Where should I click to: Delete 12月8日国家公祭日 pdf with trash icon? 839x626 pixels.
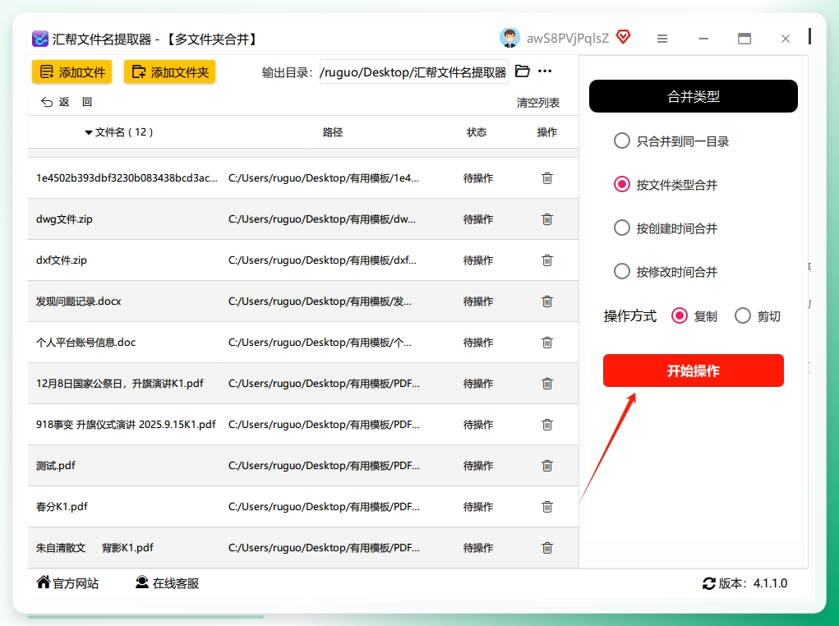coord(546,384)
